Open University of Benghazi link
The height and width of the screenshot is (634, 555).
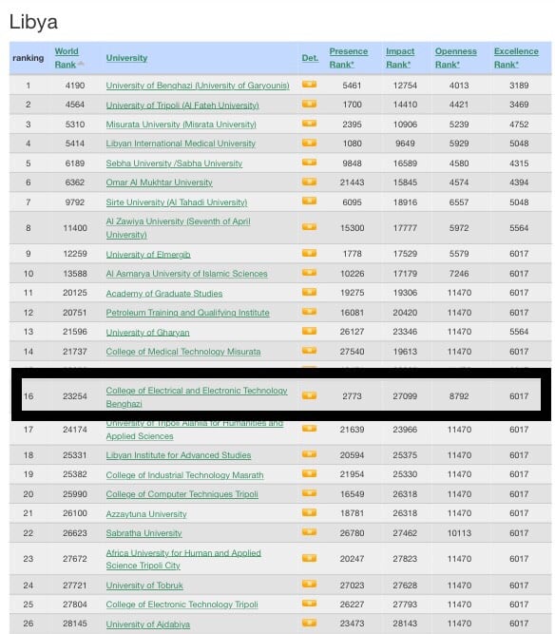[198, 86]
